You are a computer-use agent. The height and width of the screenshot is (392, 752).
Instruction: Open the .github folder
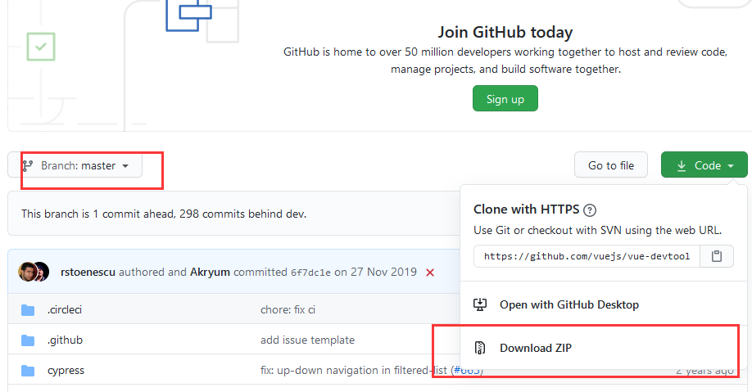(x=65, y=340)
